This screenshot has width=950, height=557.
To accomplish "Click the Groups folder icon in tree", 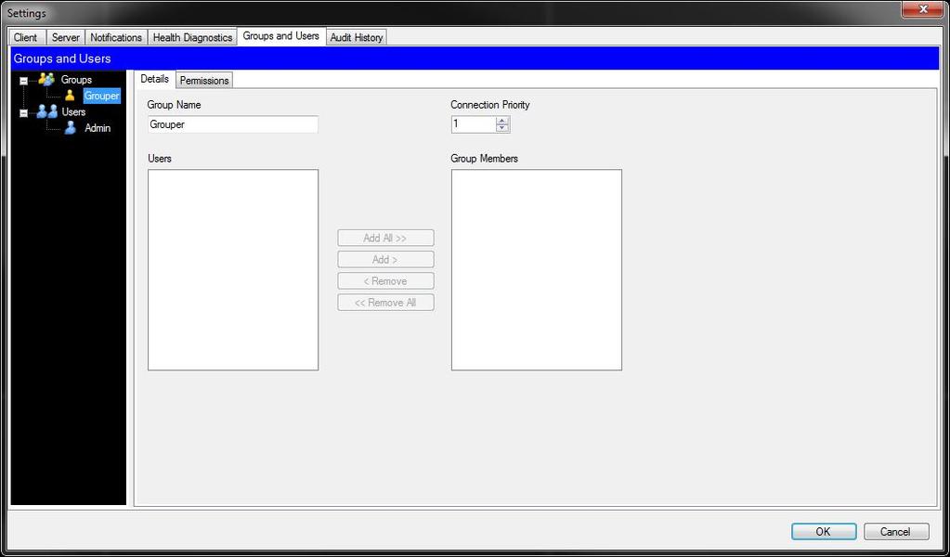I will [x=46, y=79].
